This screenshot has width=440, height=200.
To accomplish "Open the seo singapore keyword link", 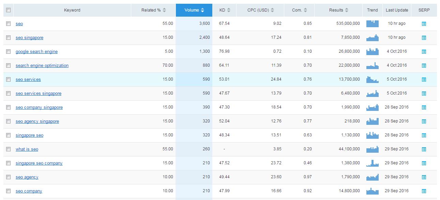I will click(30, 38).
